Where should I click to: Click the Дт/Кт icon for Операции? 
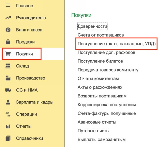click(x=8, y=114)
